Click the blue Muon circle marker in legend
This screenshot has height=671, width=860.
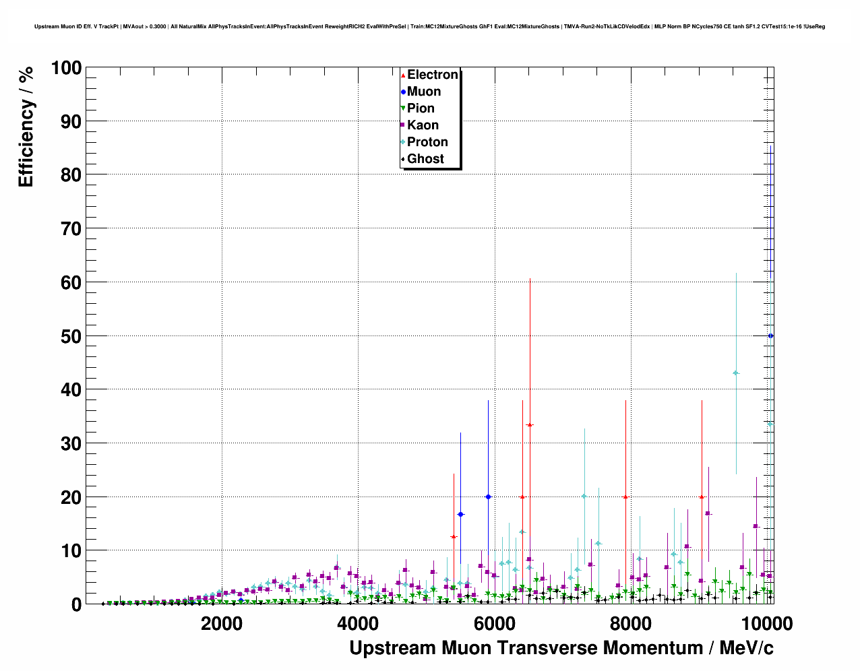(403, 92)
